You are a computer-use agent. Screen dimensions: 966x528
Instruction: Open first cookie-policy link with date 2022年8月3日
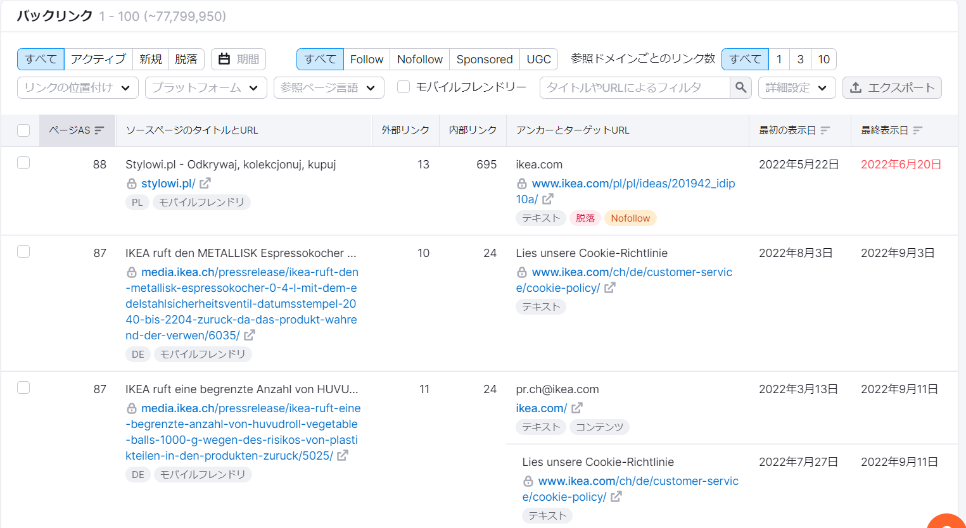(624, 280)
